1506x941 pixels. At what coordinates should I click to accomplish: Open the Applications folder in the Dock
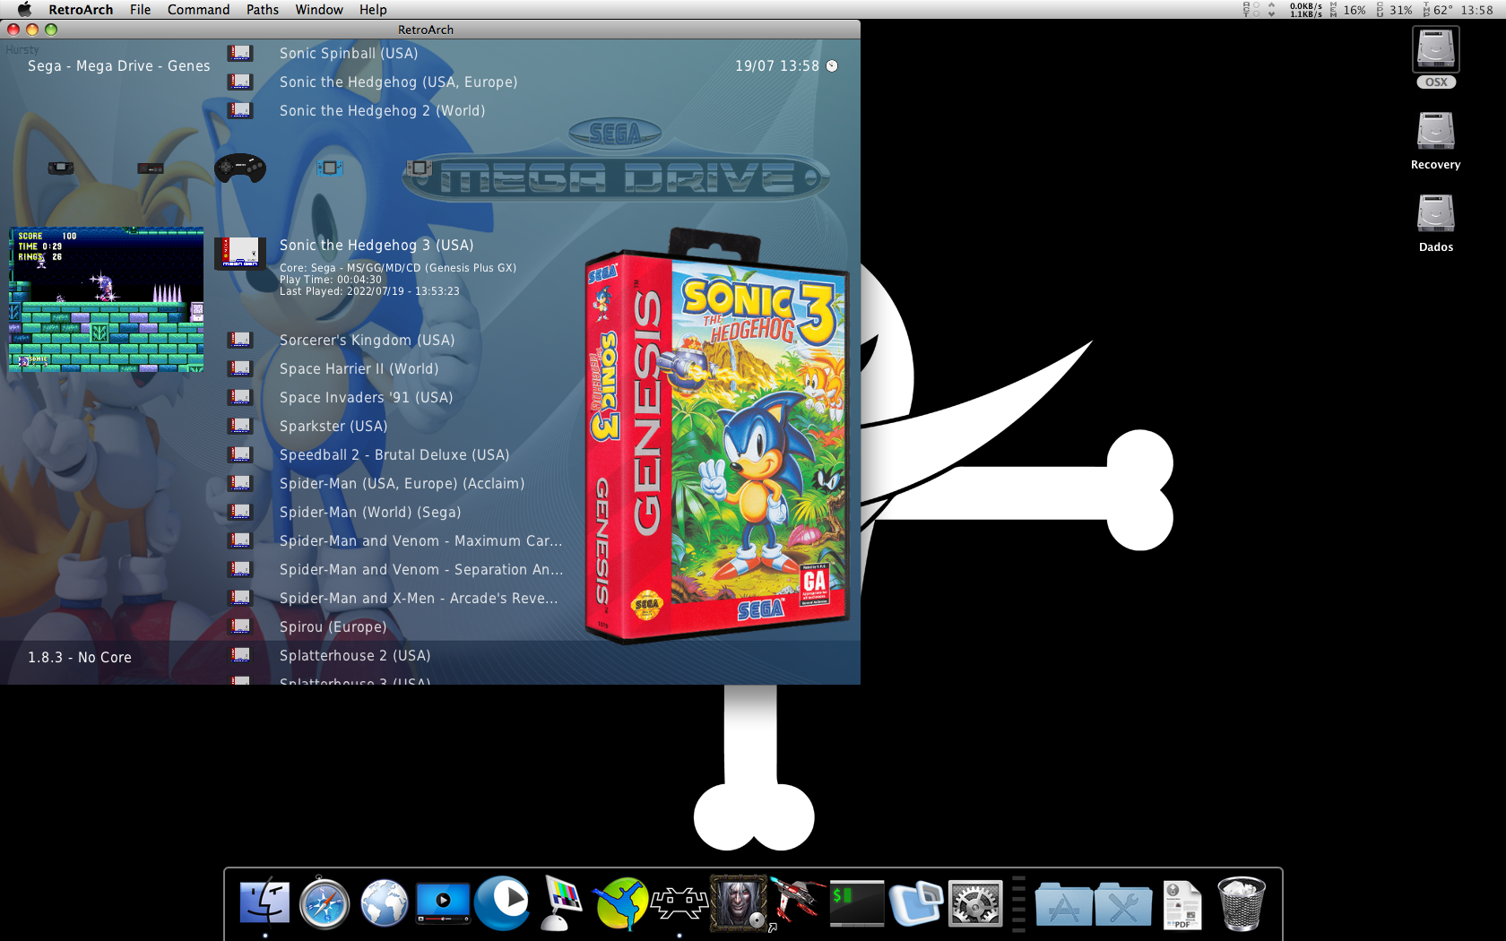pyautogui.click(x=1063, y=902)
